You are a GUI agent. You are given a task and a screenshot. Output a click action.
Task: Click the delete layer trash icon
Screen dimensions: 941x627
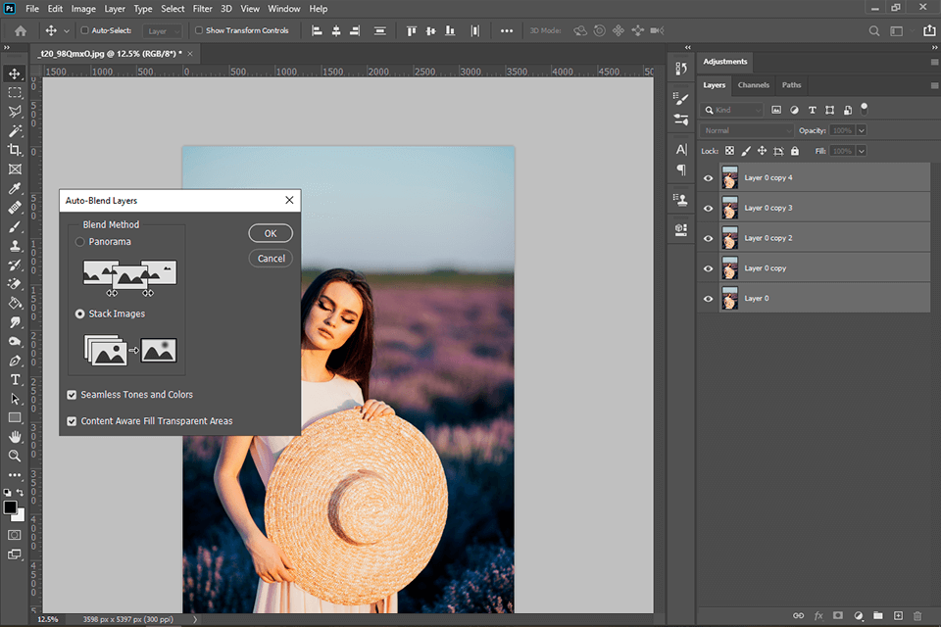[x=917, y=615]
